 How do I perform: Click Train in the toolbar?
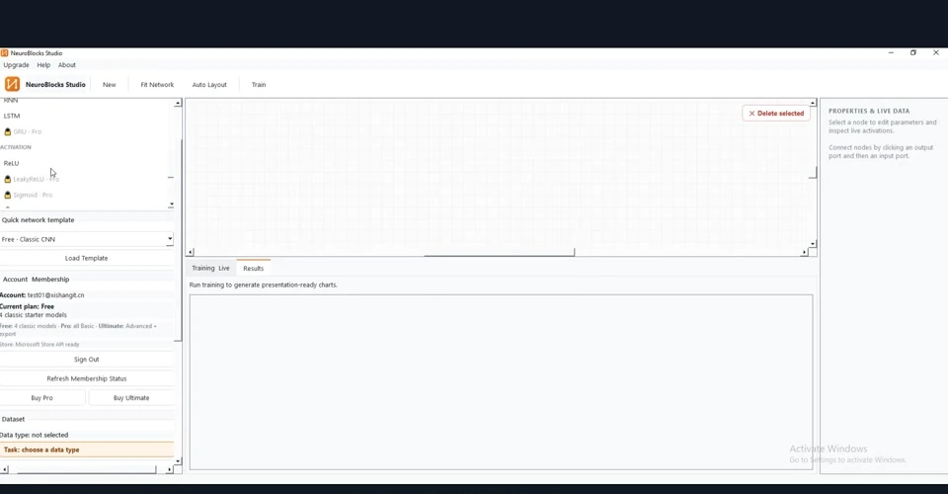coord(259,85)
